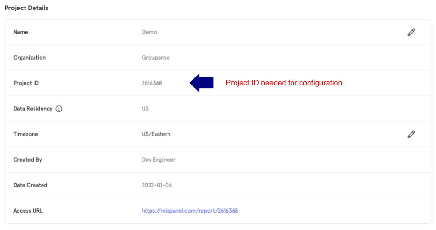This screenshot has width=436, height=230.
Task: Open the Data Residency info icon
Action: pos(59,109)
